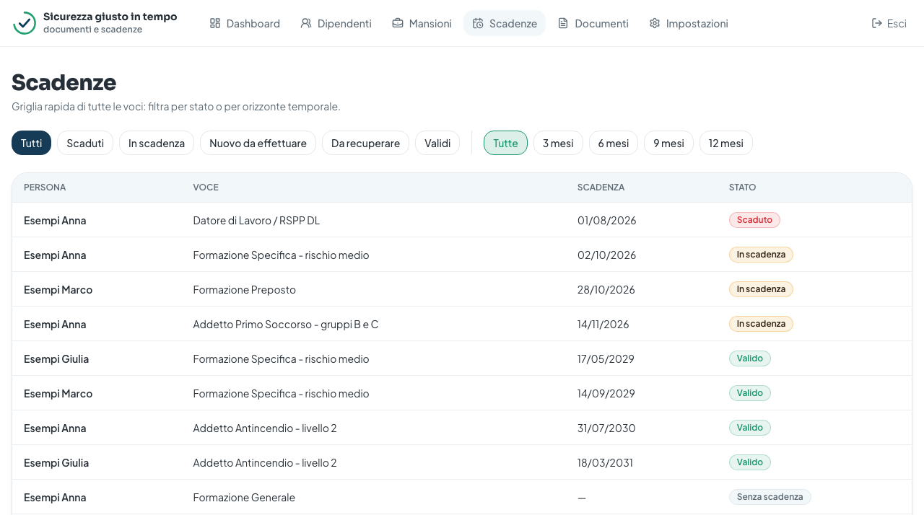This screenshot has height=515, width=924.
Task: Open the Dipendenti navigation tab
Action: (x=336, y=23)
